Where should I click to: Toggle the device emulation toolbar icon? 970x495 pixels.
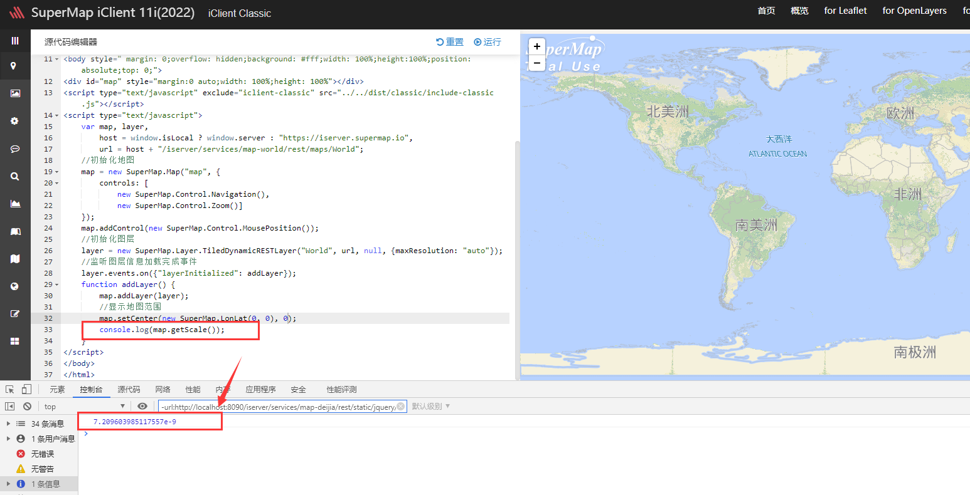tap(26, 389)
